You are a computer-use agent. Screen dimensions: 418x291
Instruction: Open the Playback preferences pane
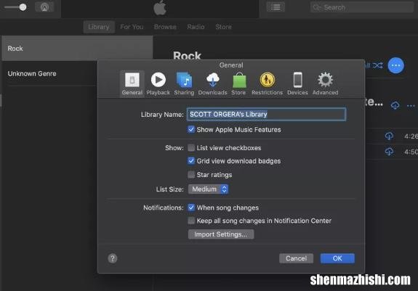(158, 83)
